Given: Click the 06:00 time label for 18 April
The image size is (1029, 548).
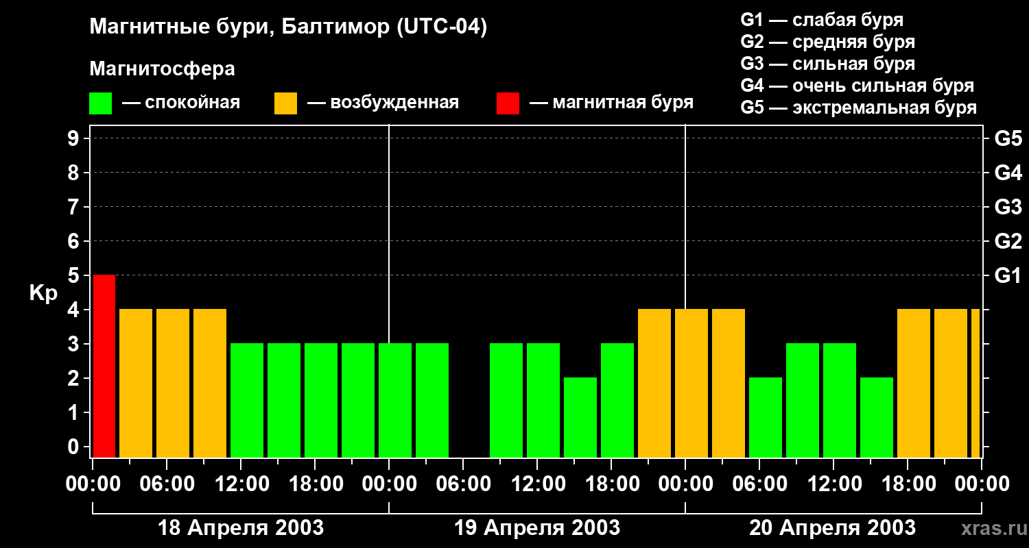Looking at the screenshot, I should coord(166,484).
